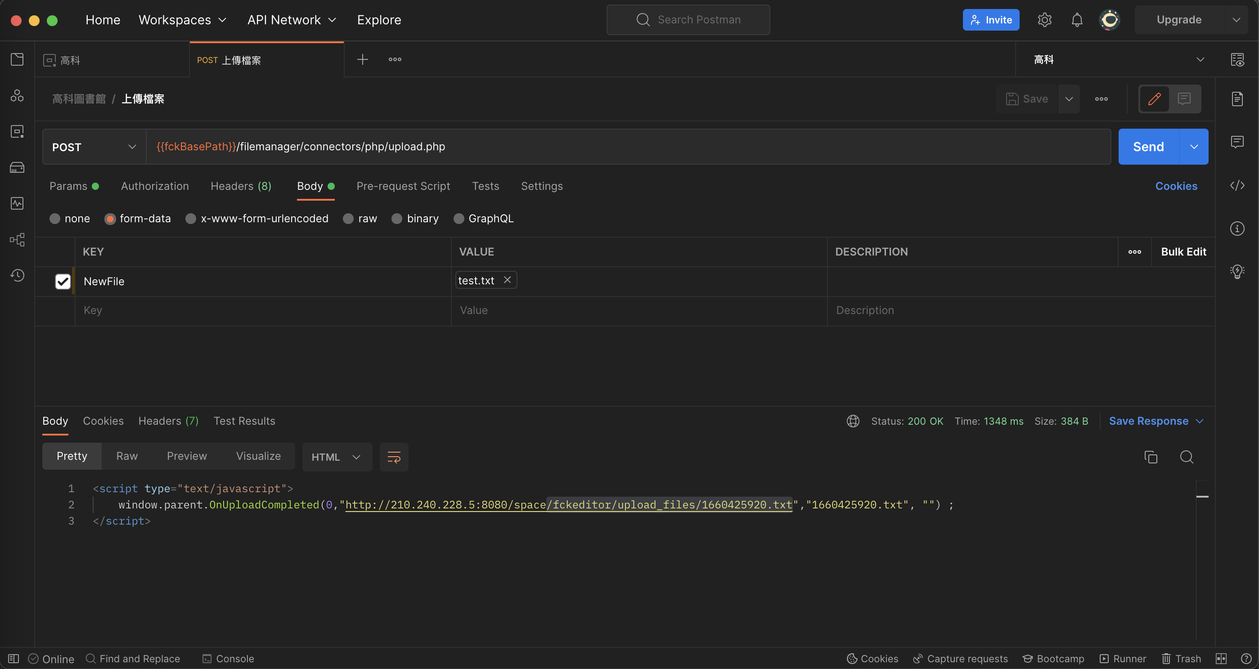Open the environment quick look icon
Viewport: 1259px width, 669px height.
[x=1237, y=60]
